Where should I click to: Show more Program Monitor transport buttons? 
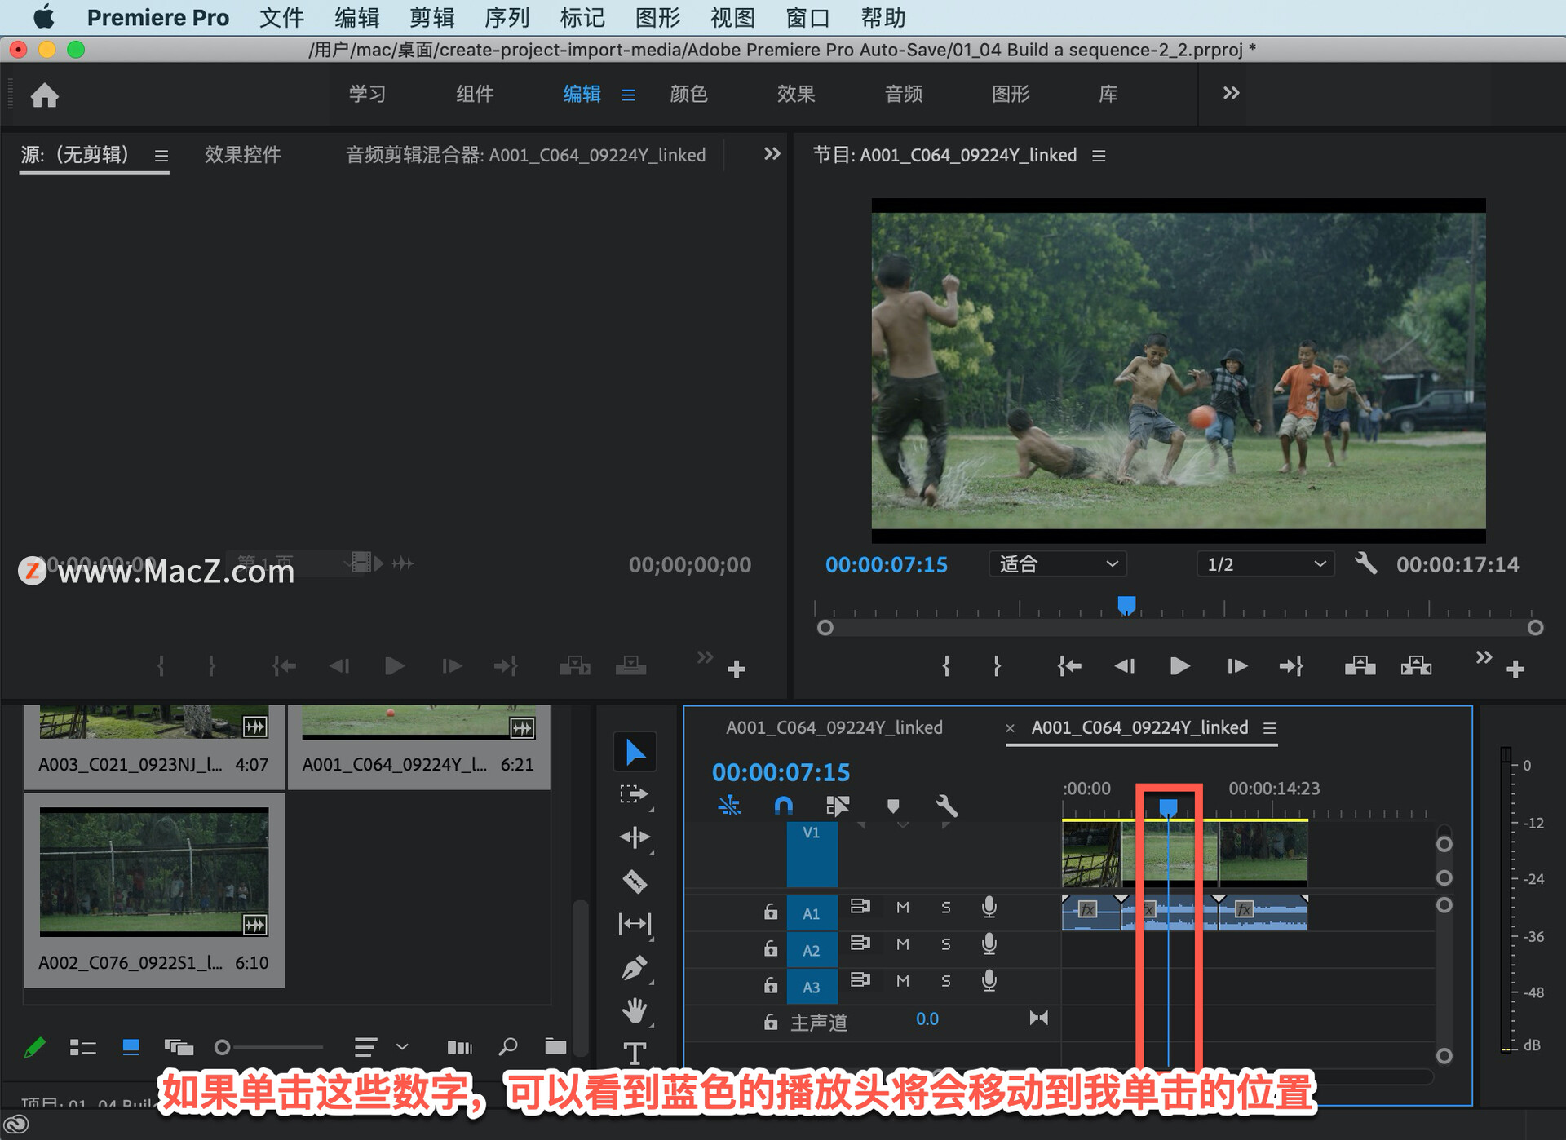click(1484, 656)
